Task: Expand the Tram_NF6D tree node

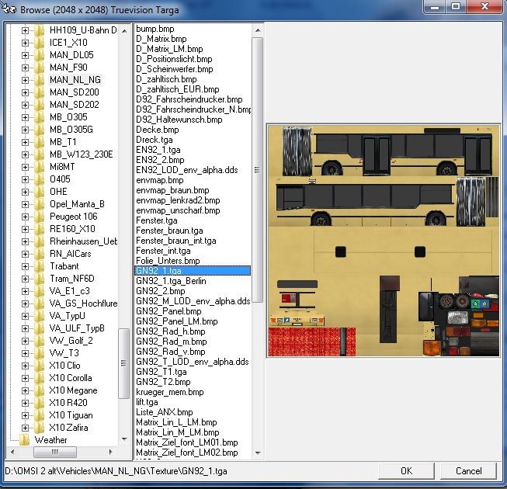Action: (x=25, y=279)
